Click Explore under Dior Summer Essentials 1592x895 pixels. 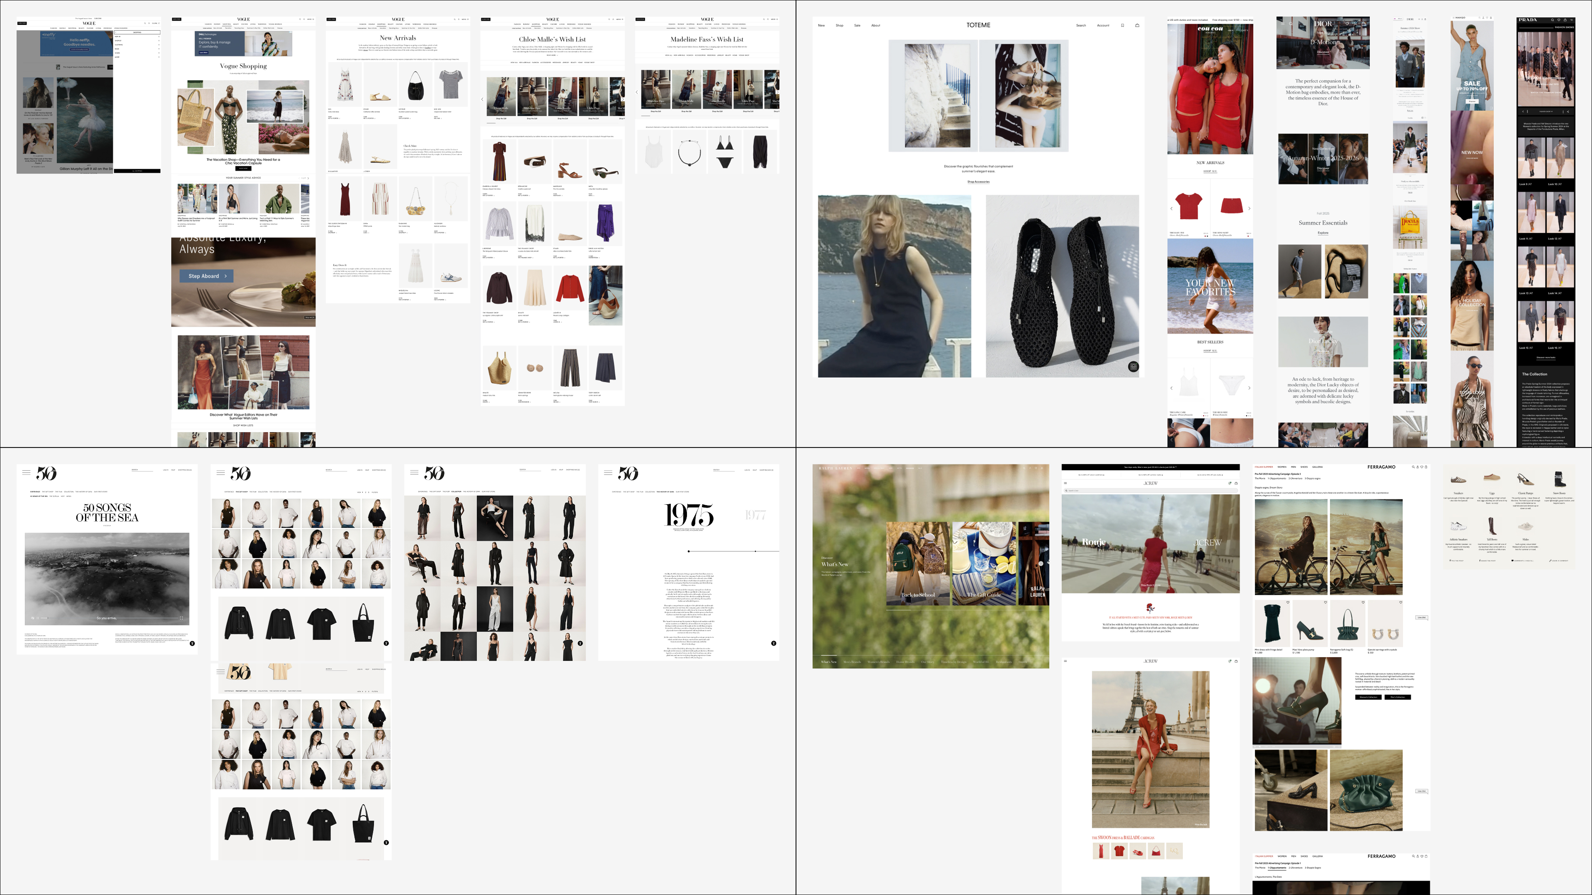(x=1323, y=233)
